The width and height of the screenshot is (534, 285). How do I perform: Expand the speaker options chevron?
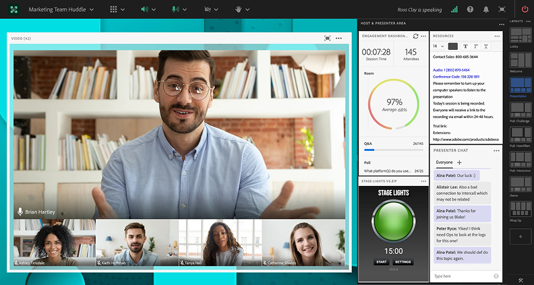[x=154, y=10]
